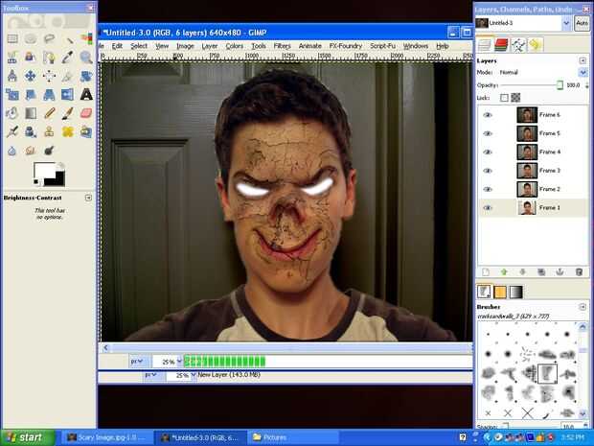Toggle the Auto button in Layers dock
The height and width of the screenshot is (446, 594).
[582, 23]
